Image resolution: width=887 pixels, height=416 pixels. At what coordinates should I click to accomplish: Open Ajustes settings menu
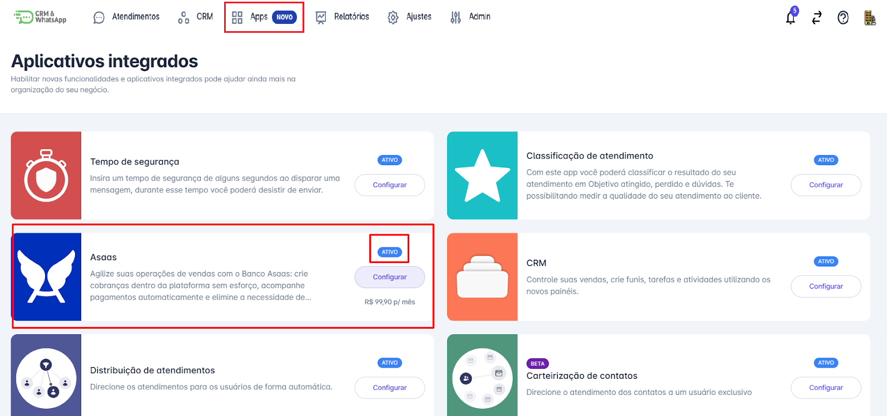410,17
